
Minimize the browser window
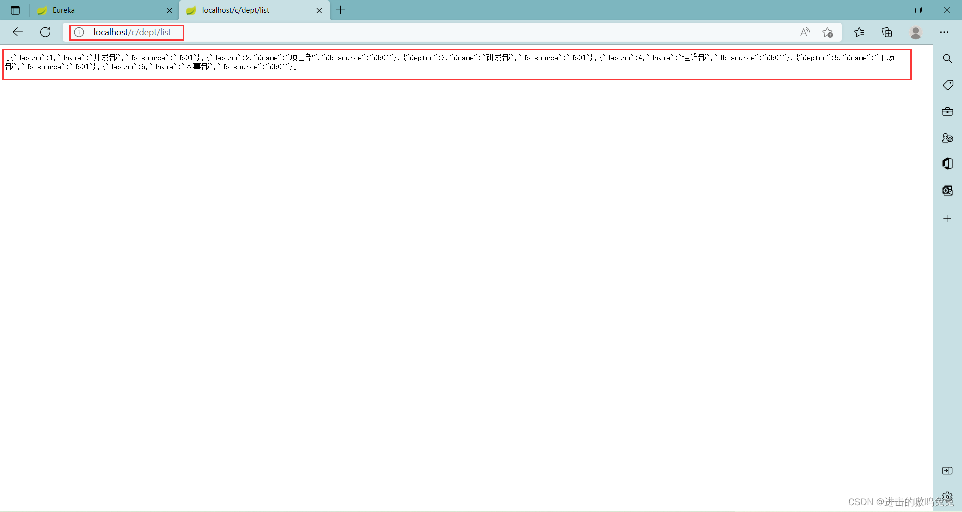[x=890, y=10]
